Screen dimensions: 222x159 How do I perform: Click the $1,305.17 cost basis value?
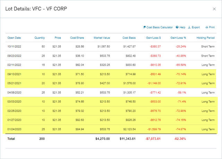129,93
